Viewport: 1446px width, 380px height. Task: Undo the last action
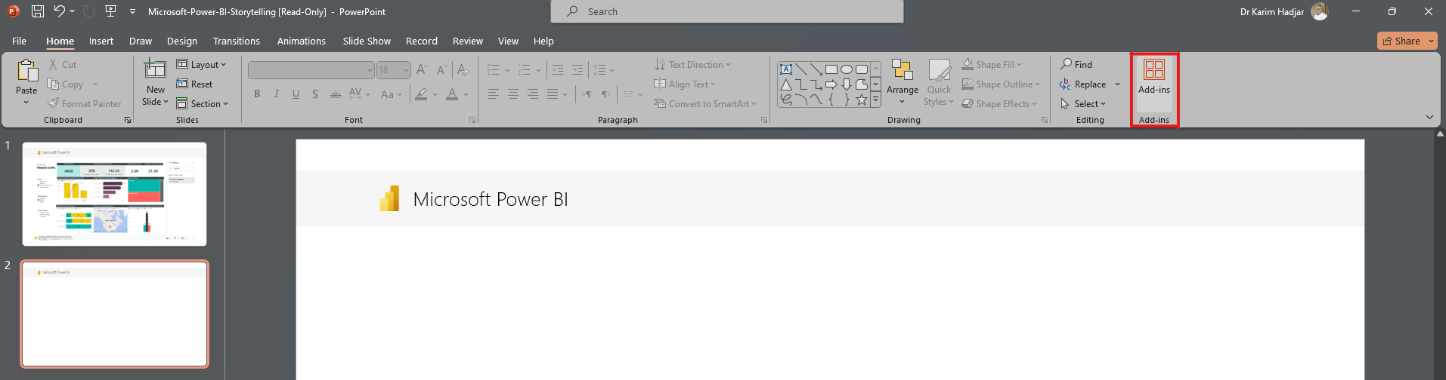coord(59,11)
